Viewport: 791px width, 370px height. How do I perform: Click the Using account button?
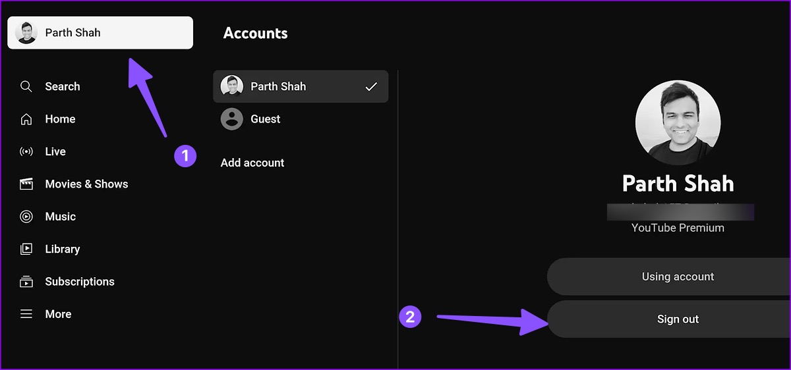(678, 277)
